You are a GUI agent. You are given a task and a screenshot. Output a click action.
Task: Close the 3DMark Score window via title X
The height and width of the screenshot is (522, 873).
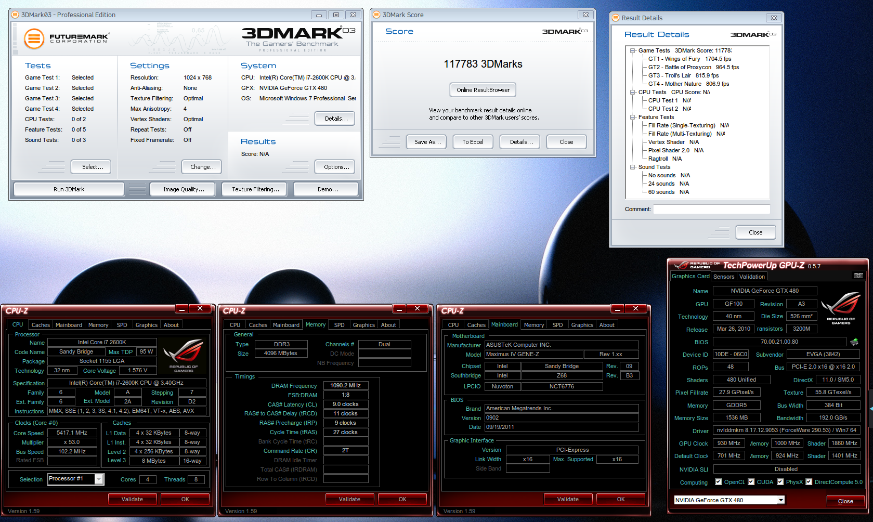click(585, 15)
